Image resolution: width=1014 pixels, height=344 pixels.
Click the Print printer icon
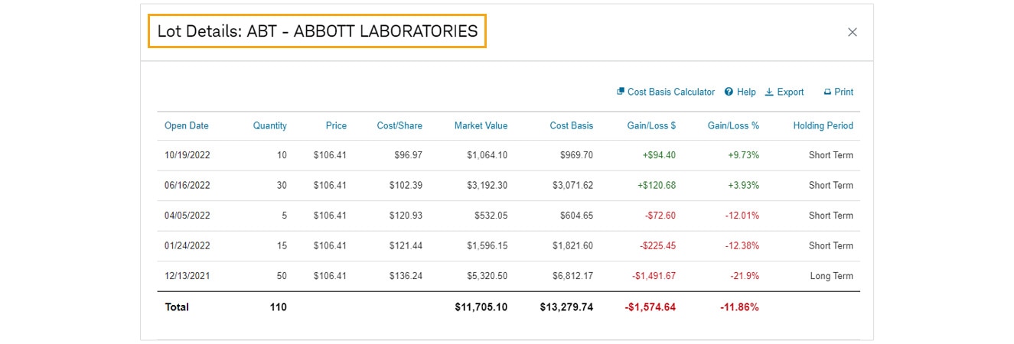[x=827, y=92]
